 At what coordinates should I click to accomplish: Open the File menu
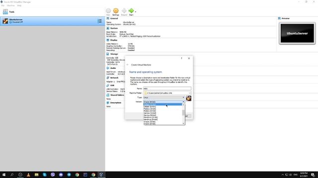(3, 5)
